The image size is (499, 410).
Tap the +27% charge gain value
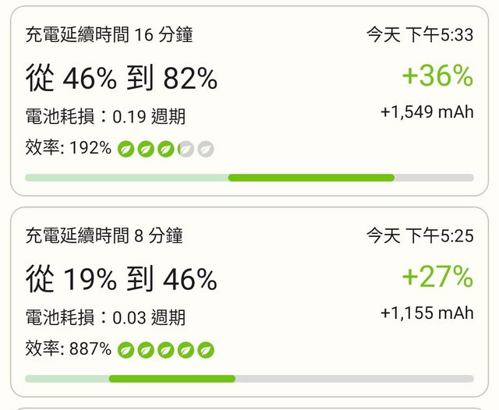pos(437,277)
